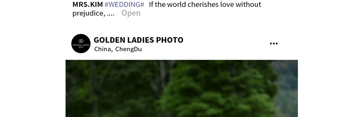The image size is (364, 117).
Task: Click the blurred hillside at the photo's right edge
Action: click(287, 88)
